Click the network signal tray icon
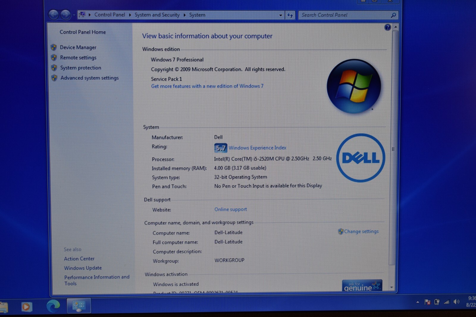This screenshot has height=317, width=476. click(x=447, y=302)
